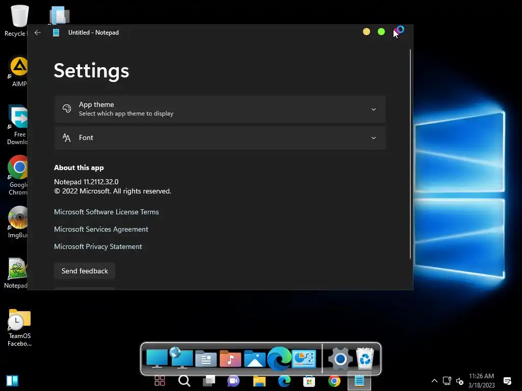The image size is (522, 391).
Task: Open Microsoft Edge on taskbar
Action: (284, 381)
